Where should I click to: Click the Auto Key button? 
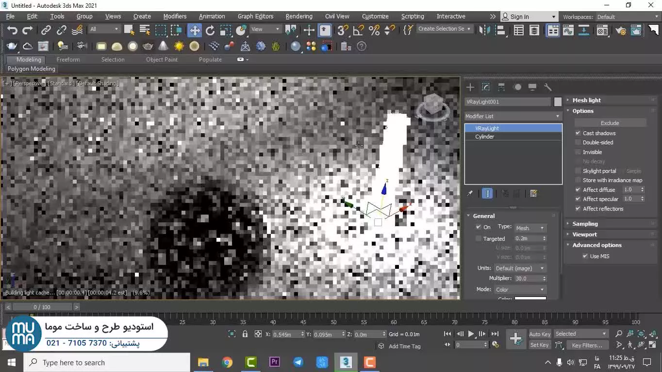(540, 334)
